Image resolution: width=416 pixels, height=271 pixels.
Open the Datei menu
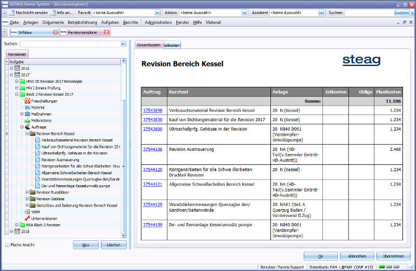(15, 22)
